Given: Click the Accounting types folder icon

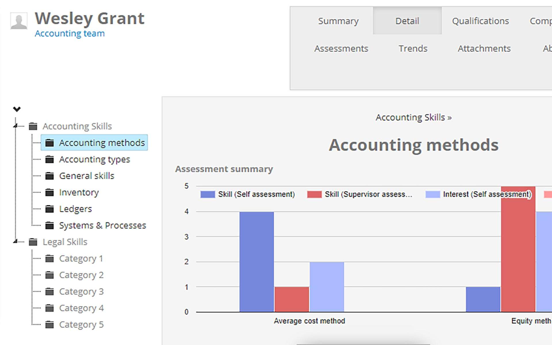Looking at the screenshot, I should coord(49,159).
